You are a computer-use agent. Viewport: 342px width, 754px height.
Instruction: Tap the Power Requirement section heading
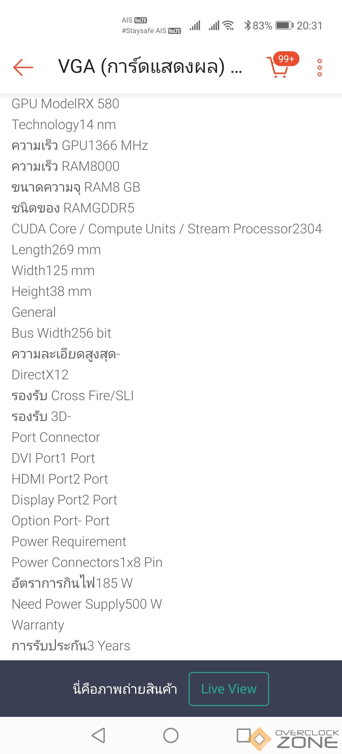(x=69, y=542)
